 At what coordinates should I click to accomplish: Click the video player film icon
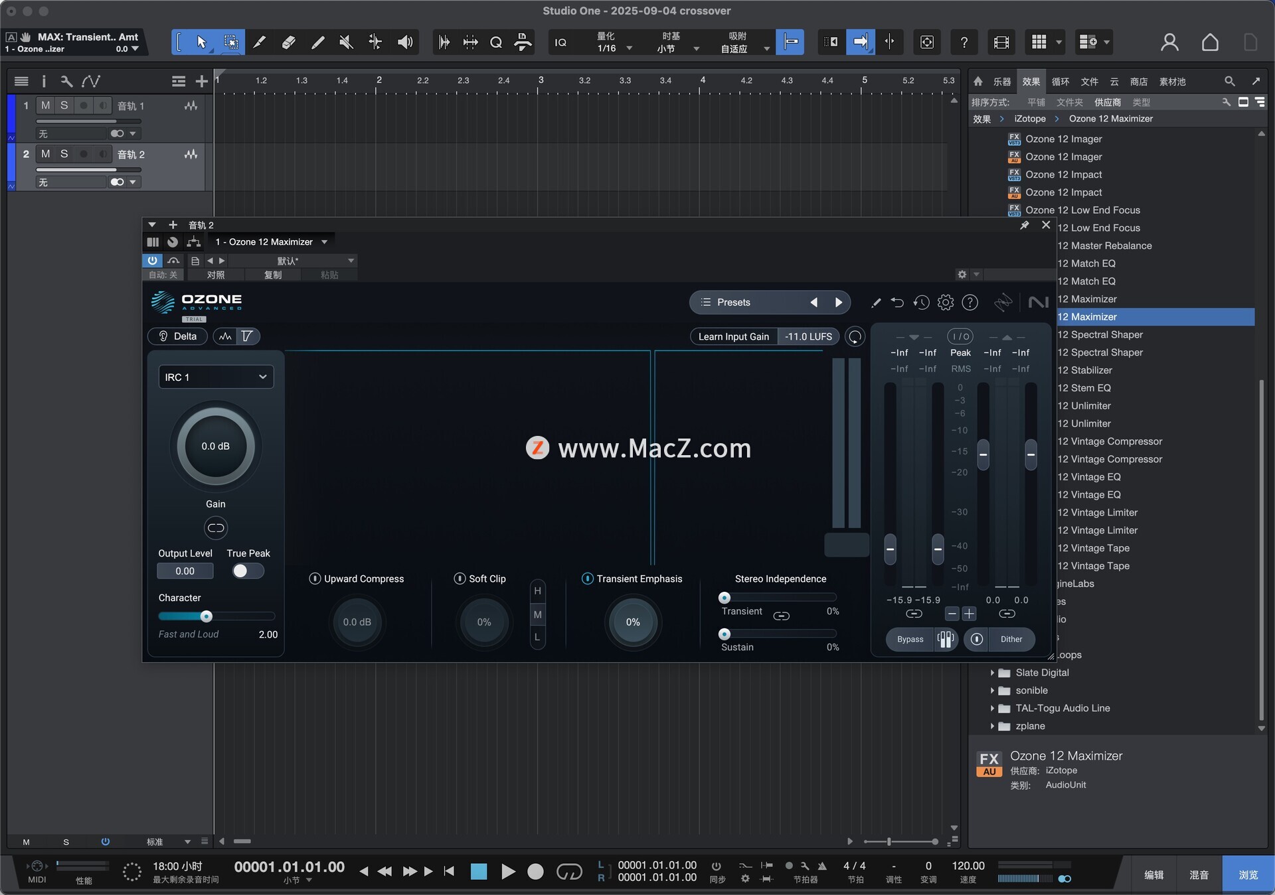[1001, 42]
